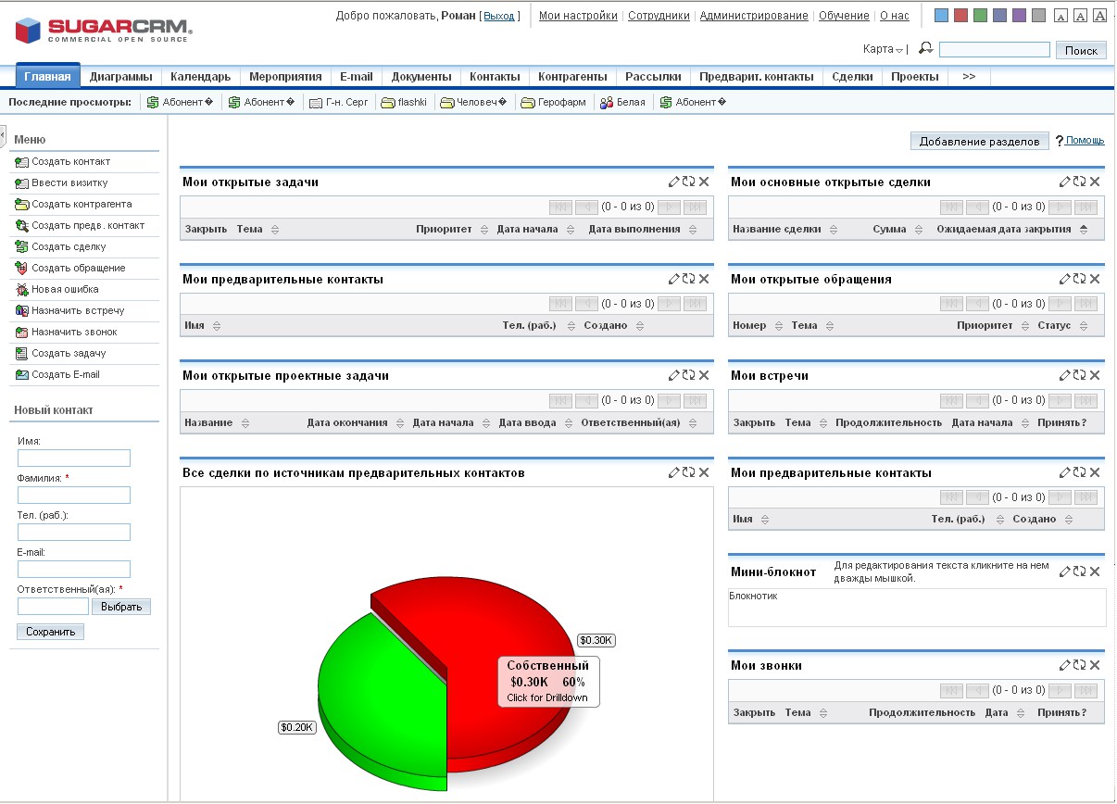Refresh the Мои открытые проектные задачи panel
Viewport: 1117px width, 804px height.
688,375
